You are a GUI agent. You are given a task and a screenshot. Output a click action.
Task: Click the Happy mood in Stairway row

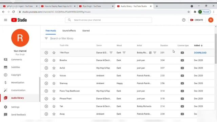[x=120, y=83]
